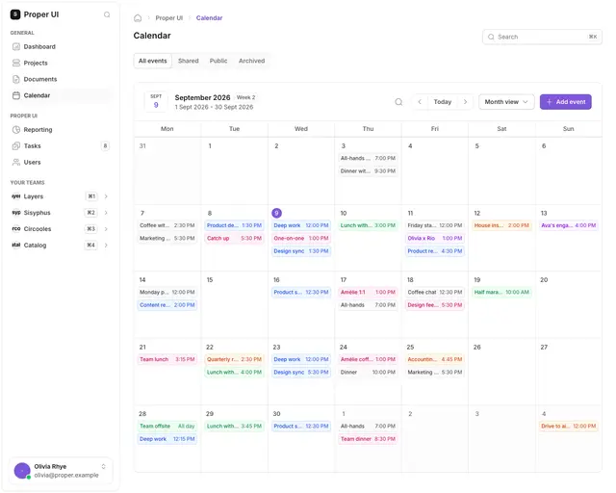Click the Week 2 label
Viewport: 616px width, 493px height.
(x=248, y=98)
